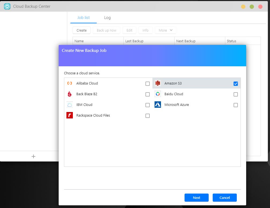Viewport: 270px width, 208px height.
Task: Click Cancel in the backup job dialog
Action: click(224, 198)
